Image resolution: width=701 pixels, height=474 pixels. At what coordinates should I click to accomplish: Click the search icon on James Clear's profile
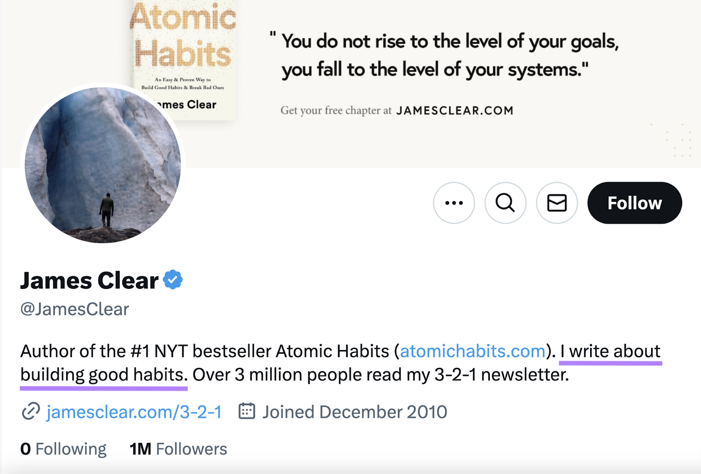505,203
